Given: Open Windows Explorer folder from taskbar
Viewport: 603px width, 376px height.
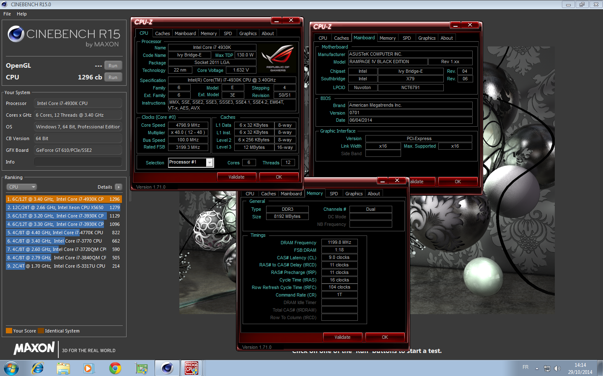Looking at the screenshot, I should [63, 368].
